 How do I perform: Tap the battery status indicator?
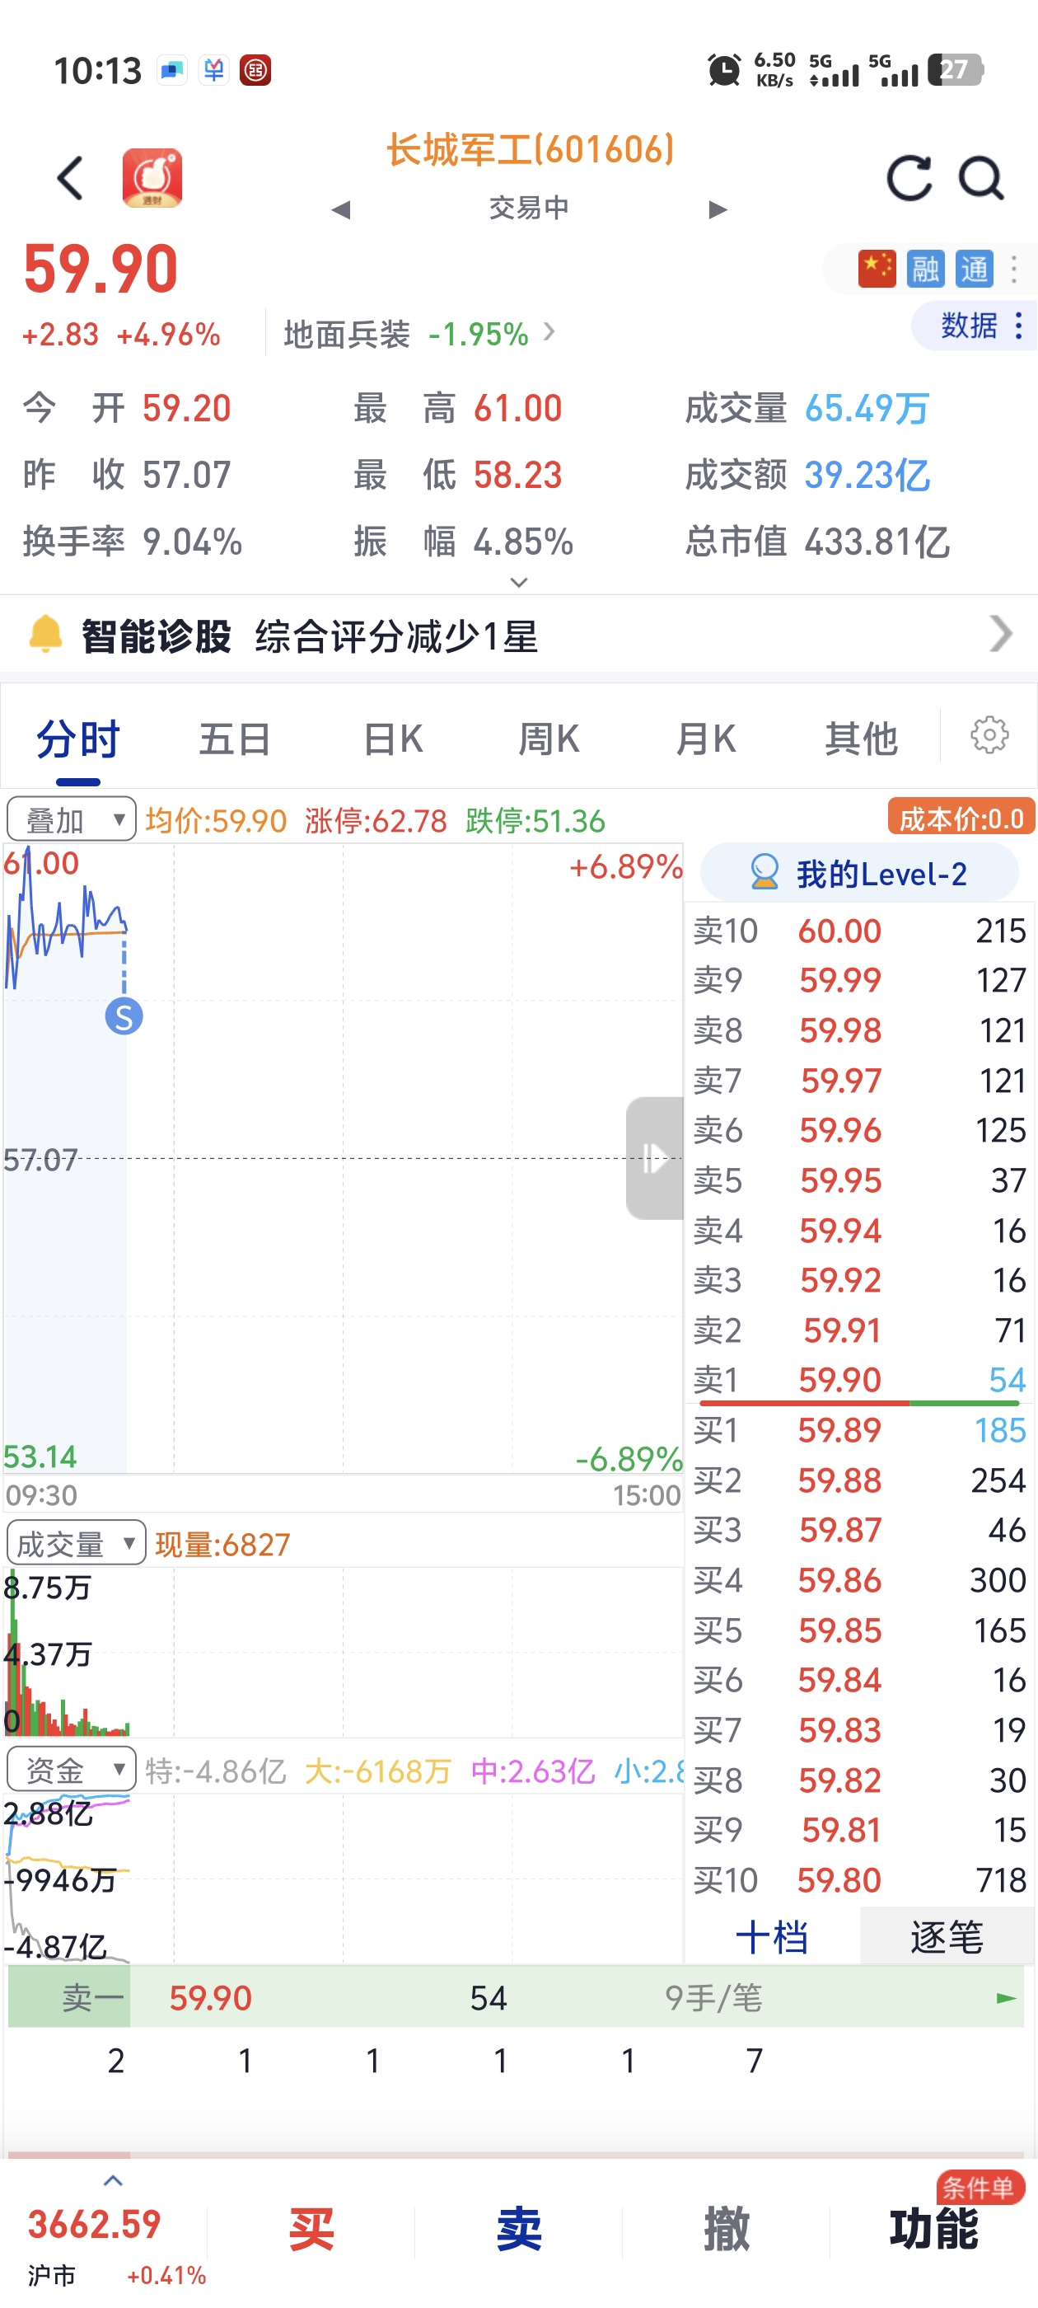click(x=956, y=69)
